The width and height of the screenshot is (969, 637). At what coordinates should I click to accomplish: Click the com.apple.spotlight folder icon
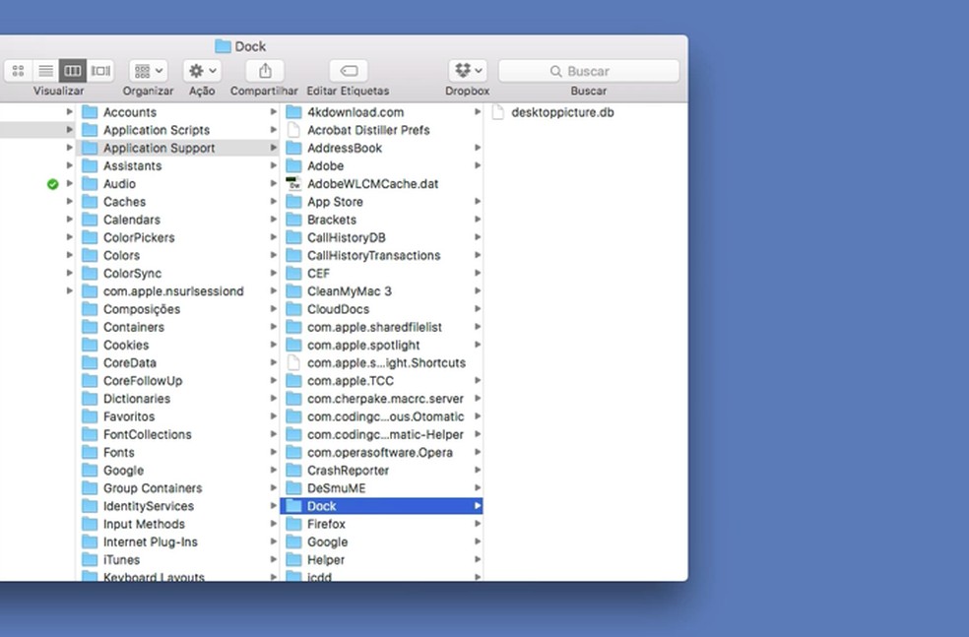(x=293, y=345)
